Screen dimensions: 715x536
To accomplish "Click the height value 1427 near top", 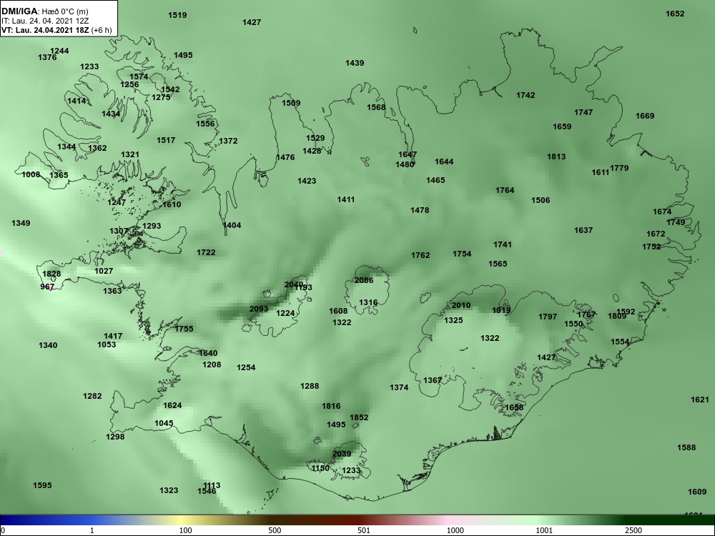I will 252,22.
